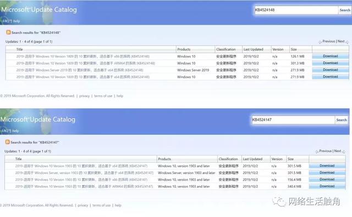Open the privacy link in the upper footer
Screen dimensions: 352x217
[84, 96]
